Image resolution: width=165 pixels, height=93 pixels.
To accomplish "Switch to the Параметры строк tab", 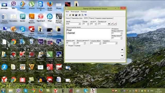I will pyautogui.click(x=77, y=18).
